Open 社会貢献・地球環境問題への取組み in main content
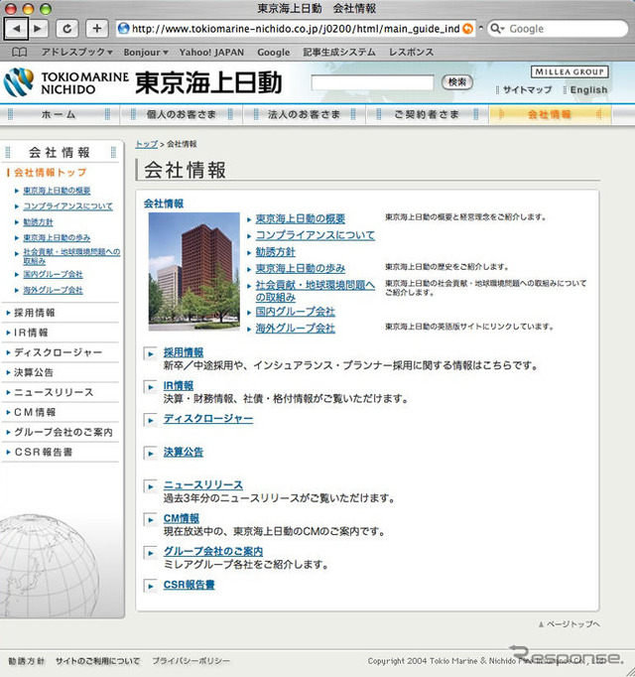 coord(316,291)
